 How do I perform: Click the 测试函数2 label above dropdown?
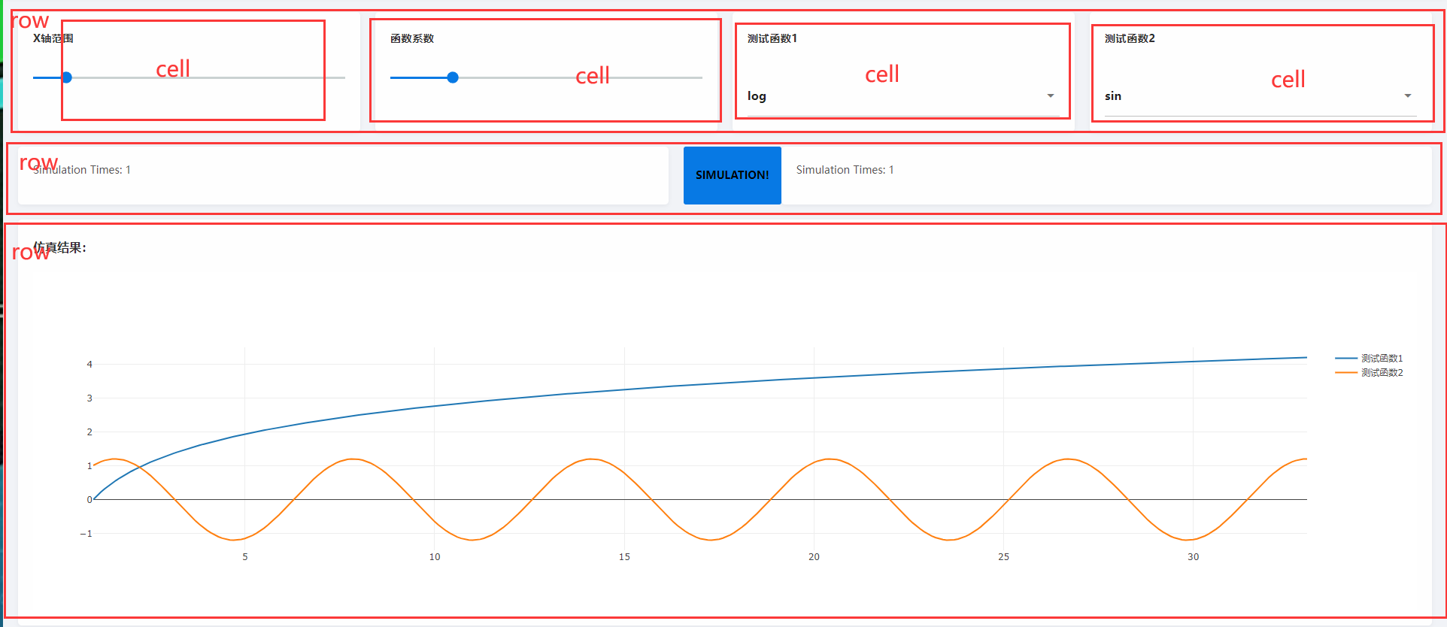tap(1130, 38)
